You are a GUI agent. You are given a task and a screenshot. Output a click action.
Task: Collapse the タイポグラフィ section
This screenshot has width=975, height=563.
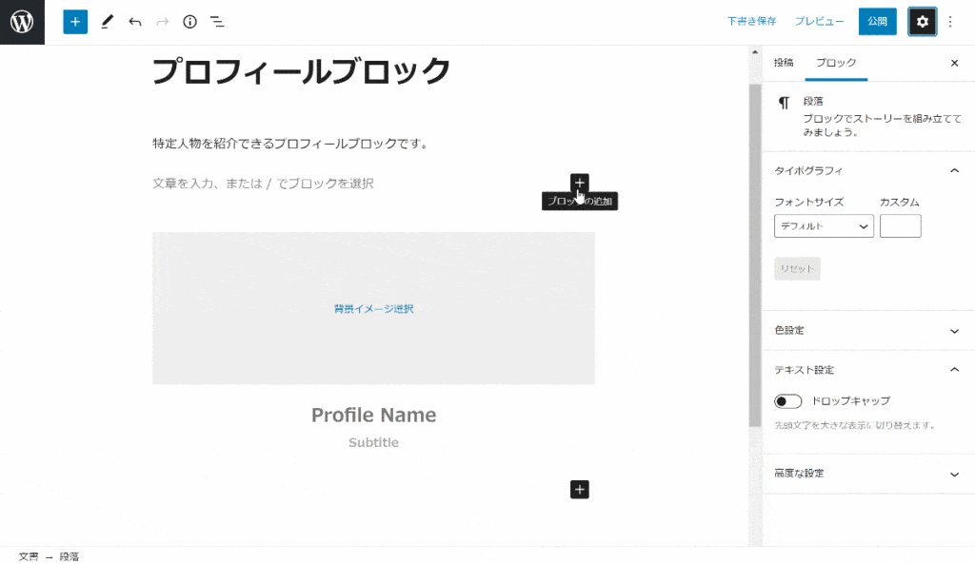tap(957, 169)
